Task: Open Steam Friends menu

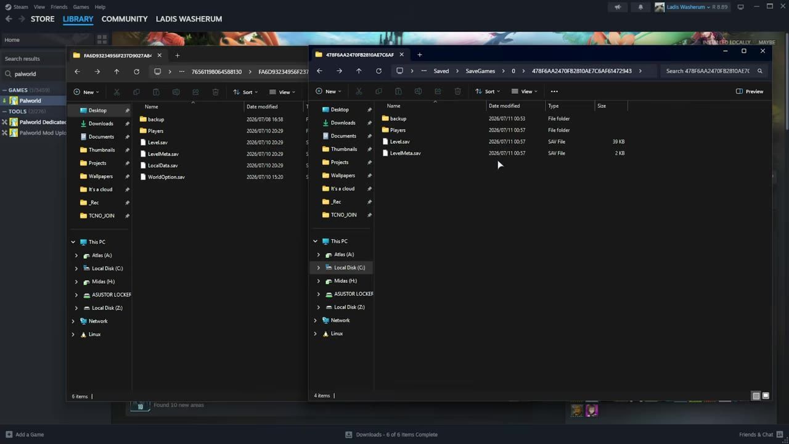Action: pos(59,7)
